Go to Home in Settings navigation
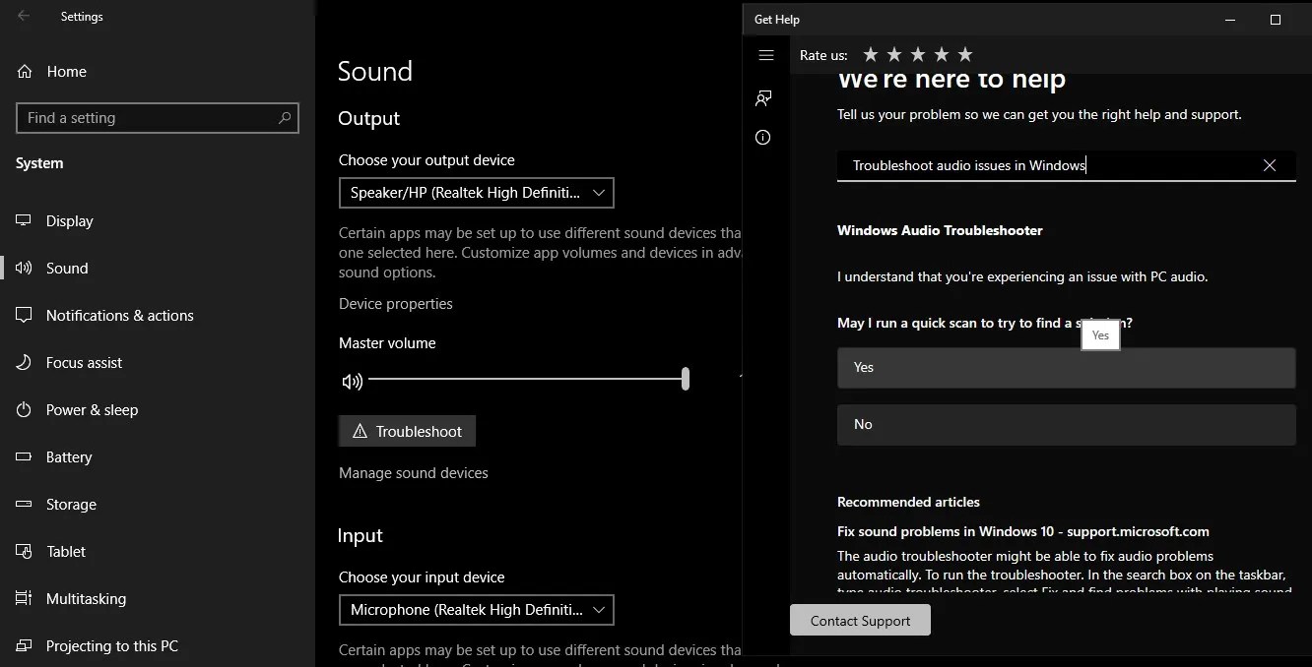 67,71
